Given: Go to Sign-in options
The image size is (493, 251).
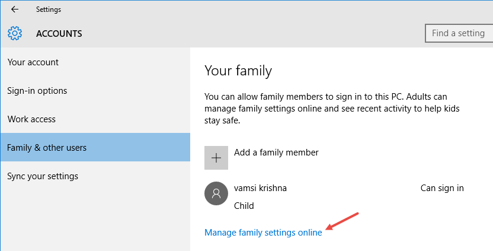Looking at the screenshot, I should (x=37, y=91).
